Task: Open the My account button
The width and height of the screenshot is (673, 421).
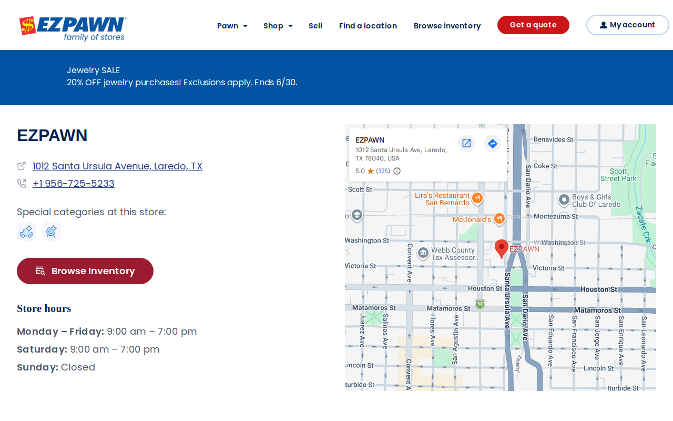Action: (627, 25)
